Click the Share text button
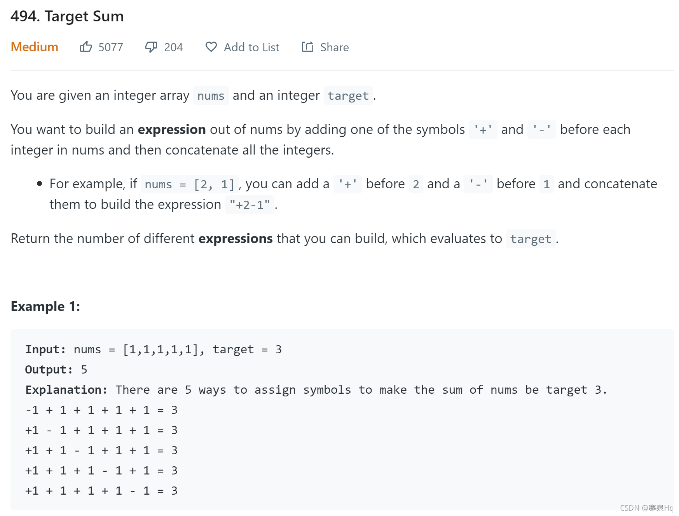The image size is (679, 516). pyautogui.click(x=334, y=47)
